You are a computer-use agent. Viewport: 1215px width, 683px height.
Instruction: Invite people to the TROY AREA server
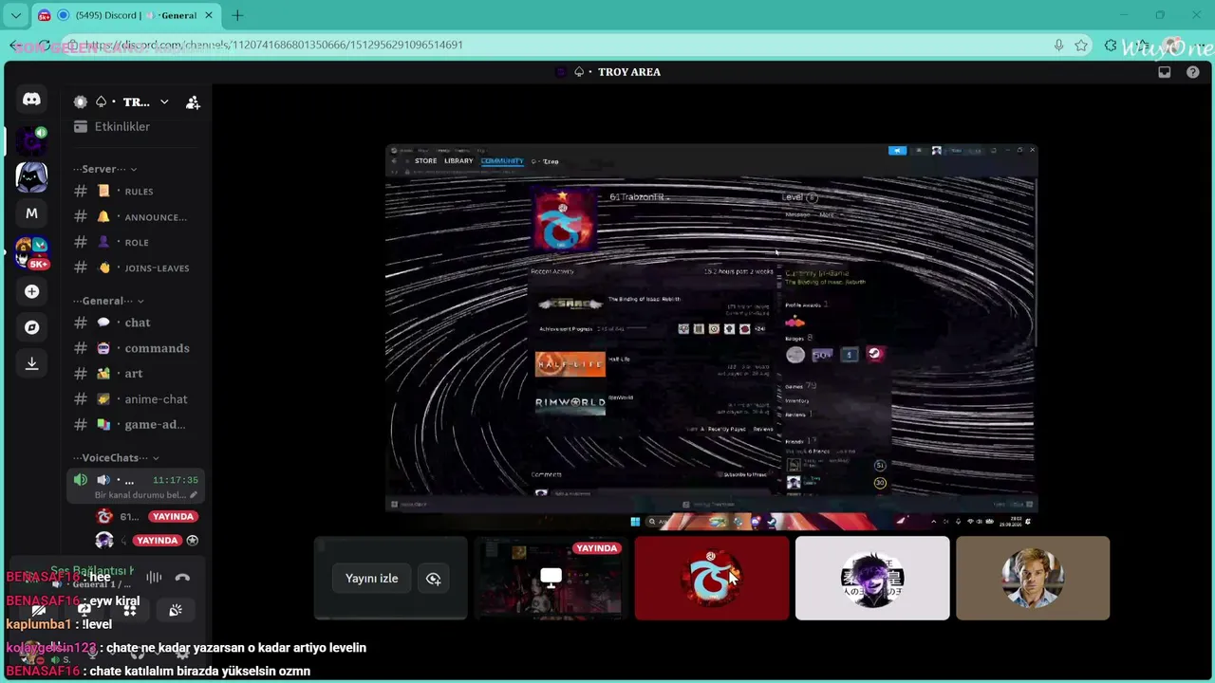[x=193, y=102]
